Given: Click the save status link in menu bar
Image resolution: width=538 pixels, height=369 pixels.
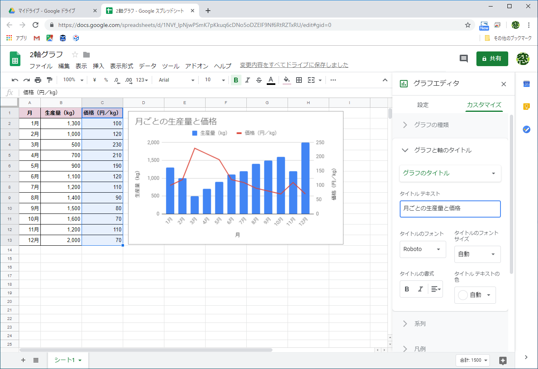Looking at the screenshot, I should tap(294, 65).
